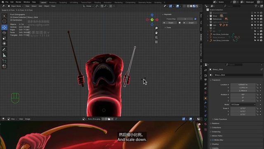The height and width of the screenshot is (149, 264).
Task: Open the Tool properties tab icon
Action: 205,70
